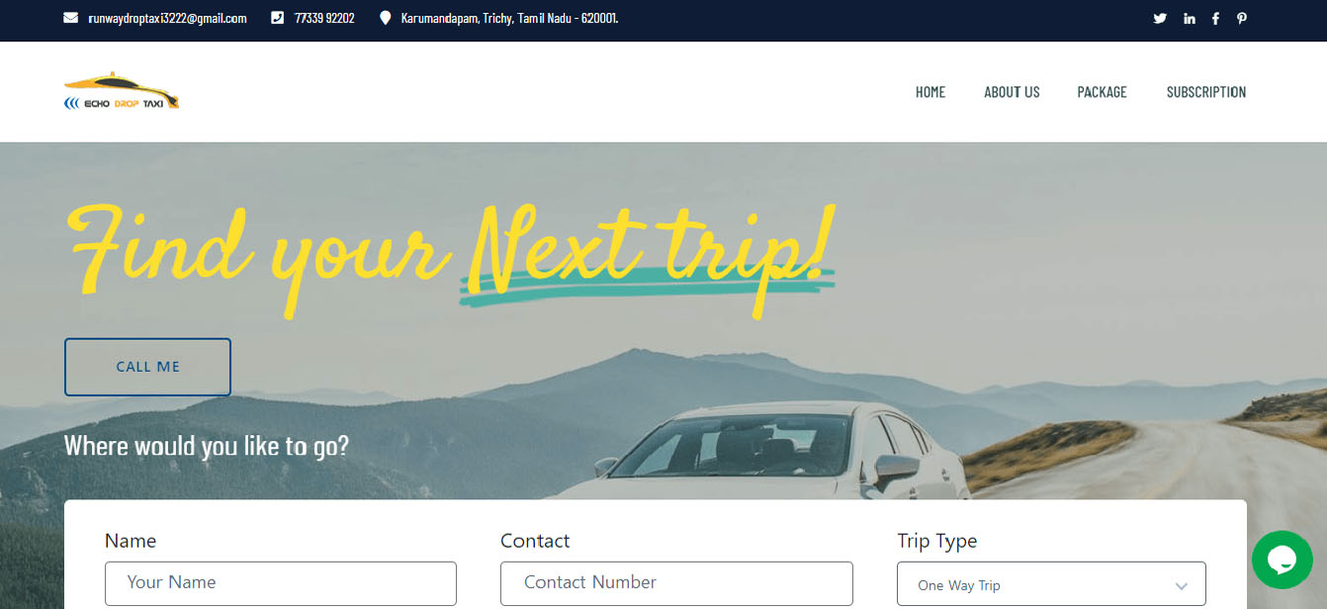Image resolution: width=1327 pixels, height=609 pixels.
Task: Click the runwaydroptaxi3222@gmail.com email link
Action: 167,18
